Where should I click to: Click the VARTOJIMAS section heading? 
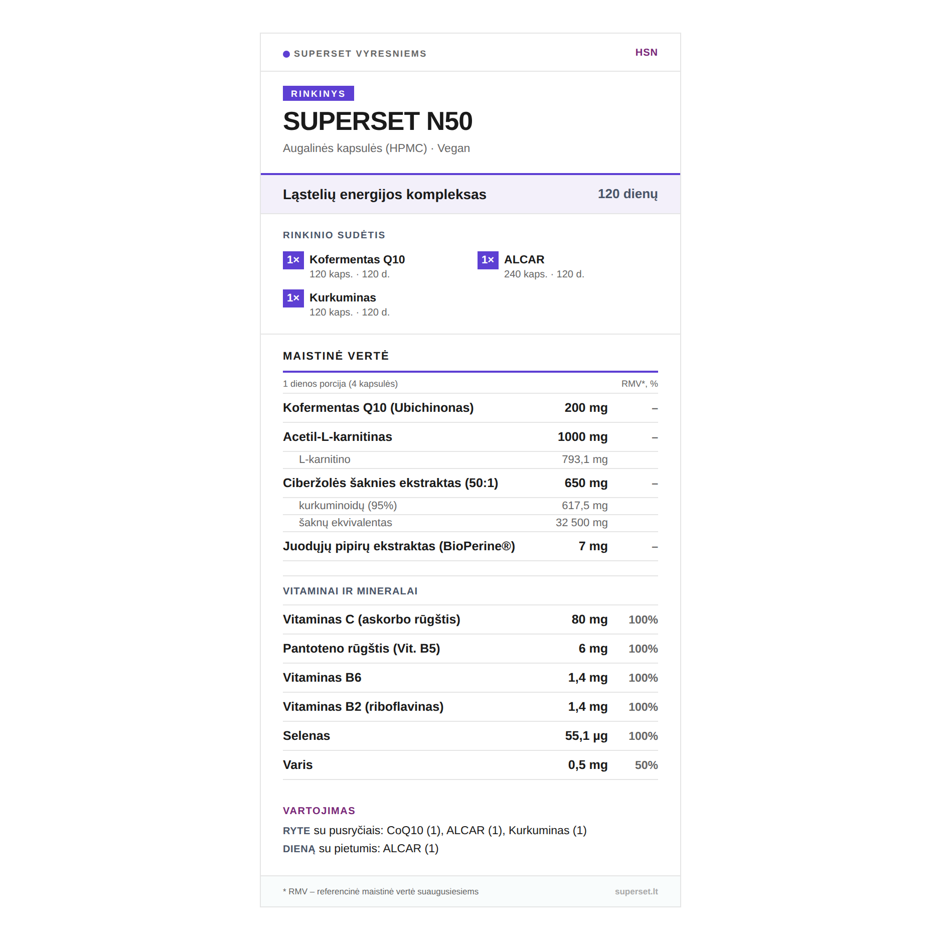point(319,811)
